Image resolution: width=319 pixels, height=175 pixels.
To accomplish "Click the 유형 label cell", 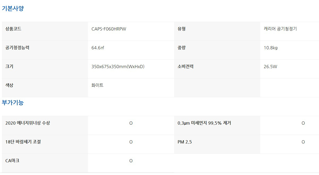I will pos(182,29).
